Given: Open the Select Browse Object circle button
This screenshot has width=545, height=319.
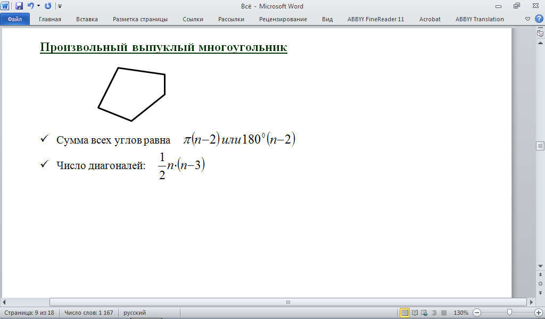Looking at the screenshot, I should pos(540,283).
